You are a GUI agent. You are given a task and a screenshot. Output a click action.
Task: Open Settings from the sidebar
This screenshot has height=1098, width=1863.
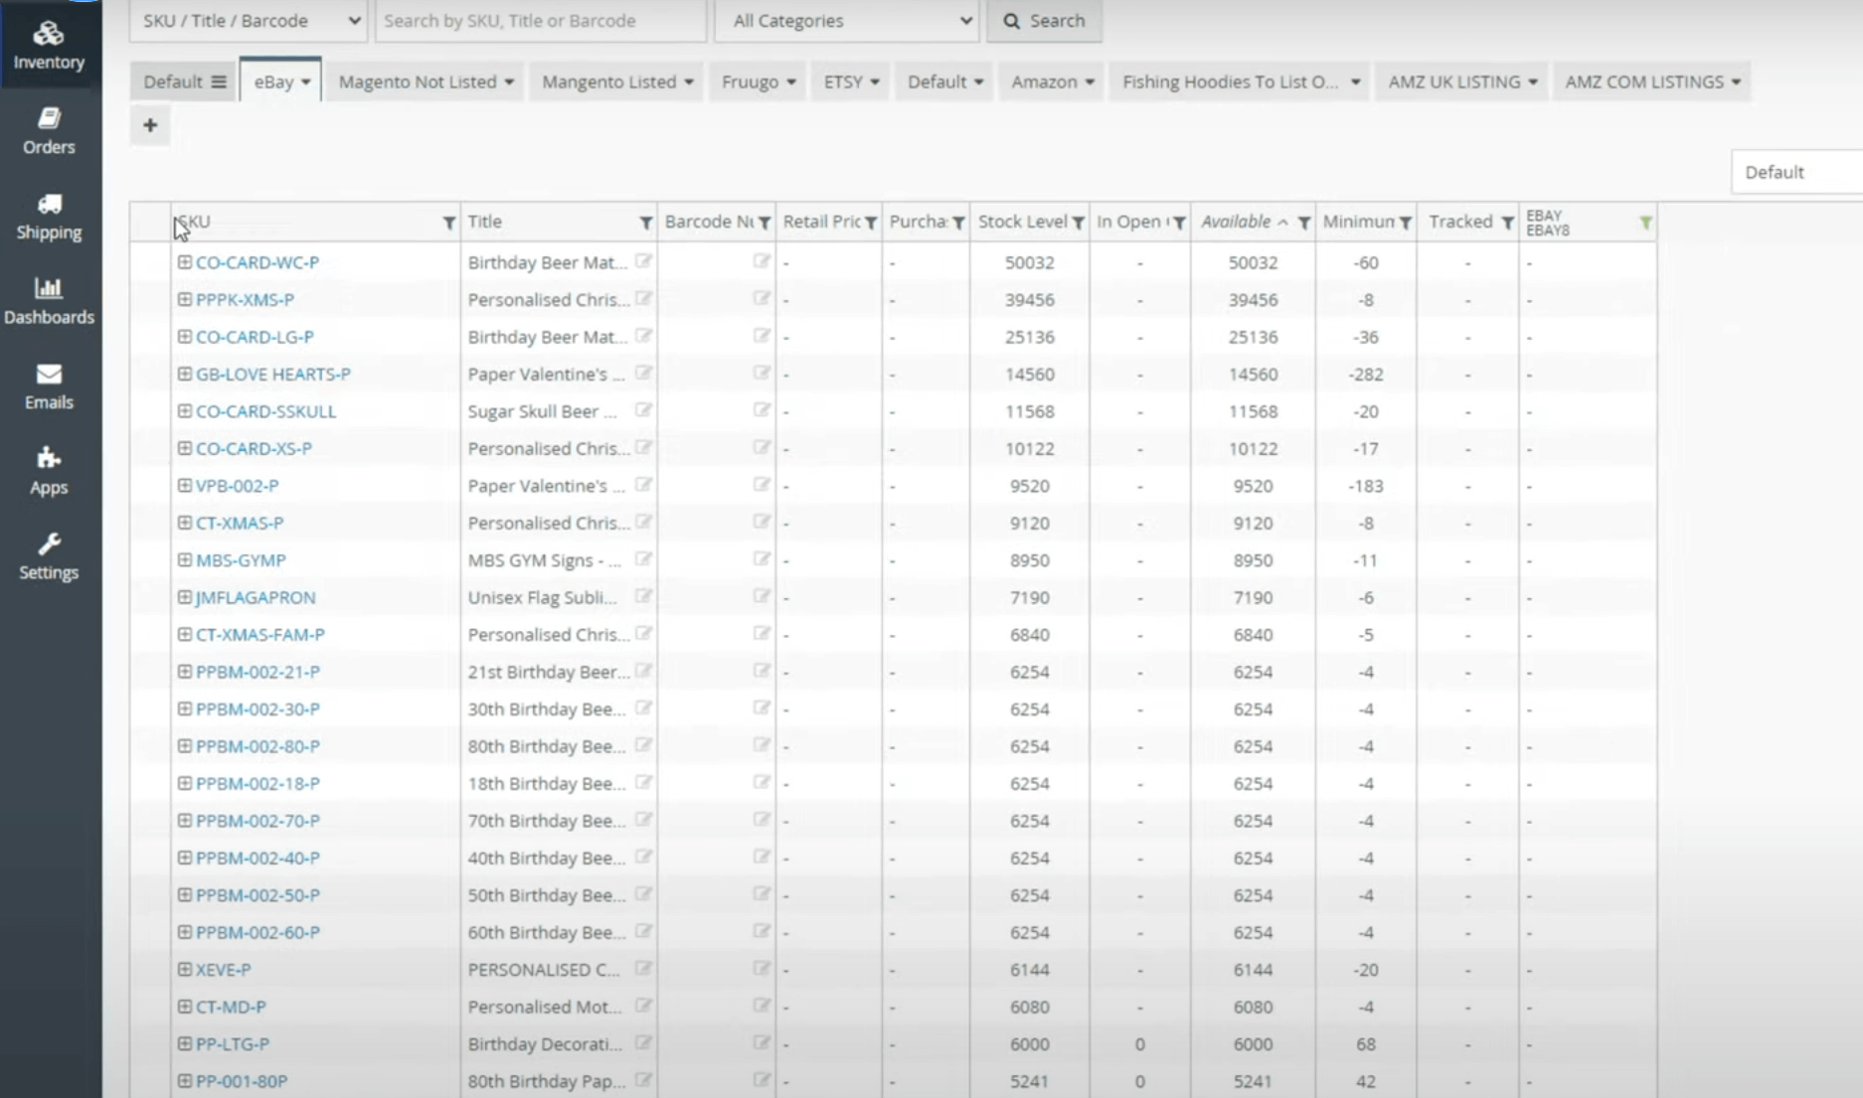pyautogui.click(x=49, y=555)
